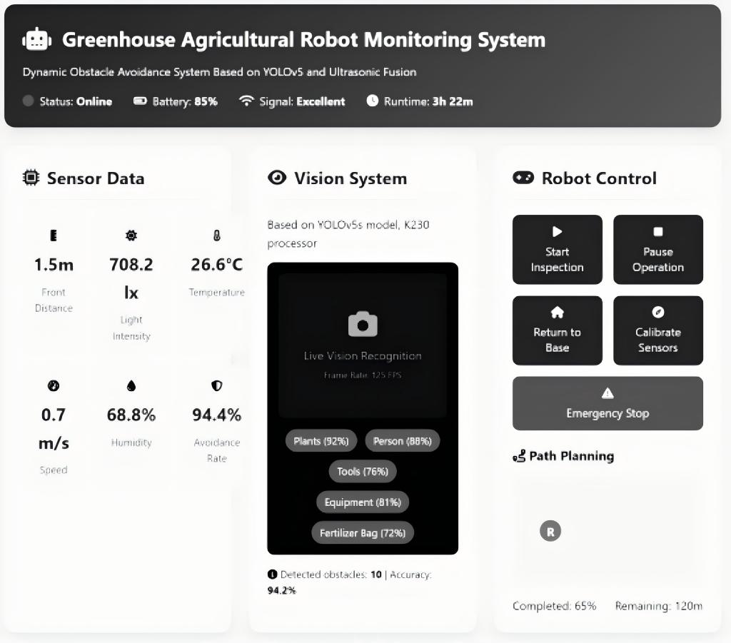Screen dimensions: 731x643
Task: Click the camera icon in live vision
Action: click(x=363, y=324)
